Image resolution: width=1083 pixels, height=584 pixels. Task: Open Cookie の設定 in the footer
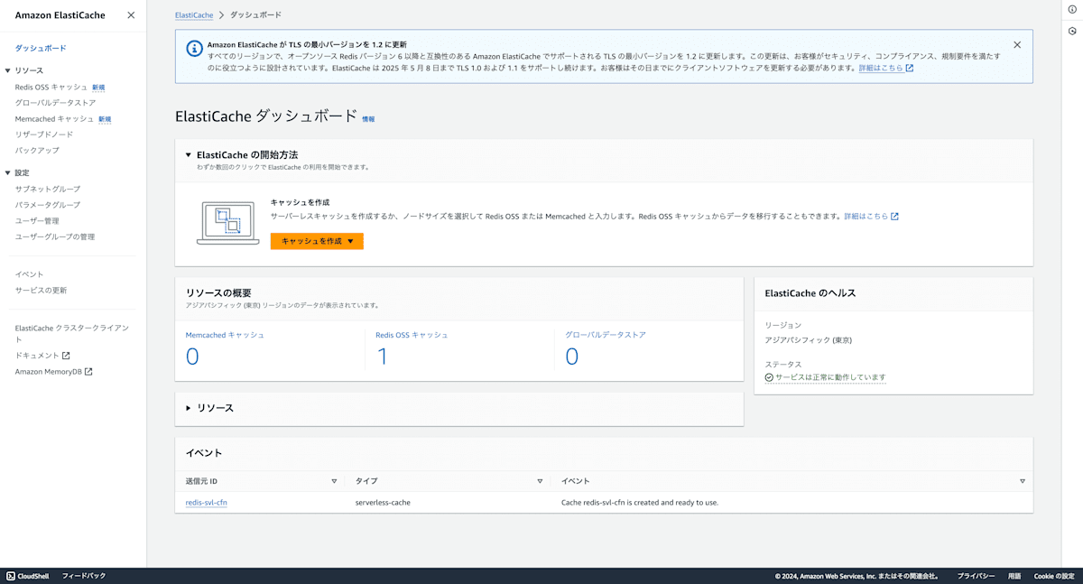(x=1054, y=576)
